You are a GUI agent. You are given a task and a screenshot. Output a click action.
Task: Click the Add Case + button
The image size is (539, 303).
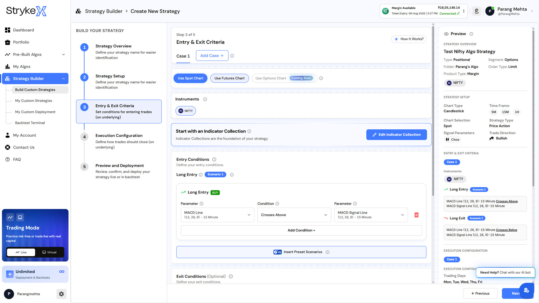212,56
